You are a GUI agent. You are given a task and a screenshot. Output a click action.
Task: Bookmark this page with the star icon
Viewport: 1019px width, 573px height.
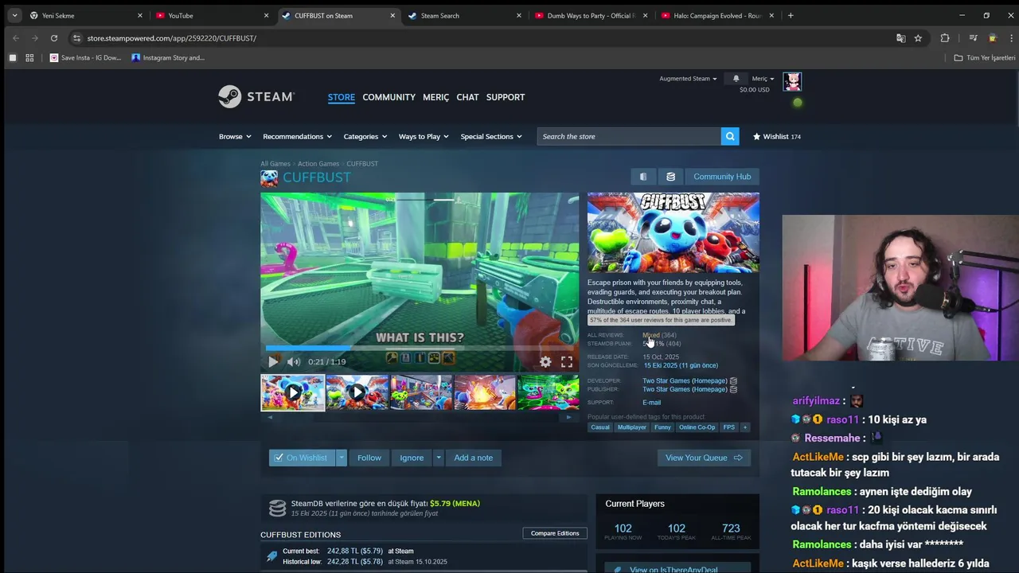point(918,38)
